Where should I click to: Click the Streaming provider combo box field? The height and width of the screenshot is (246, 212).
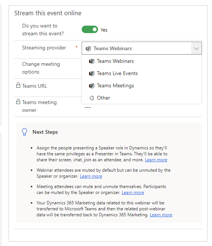click(142, 48)
